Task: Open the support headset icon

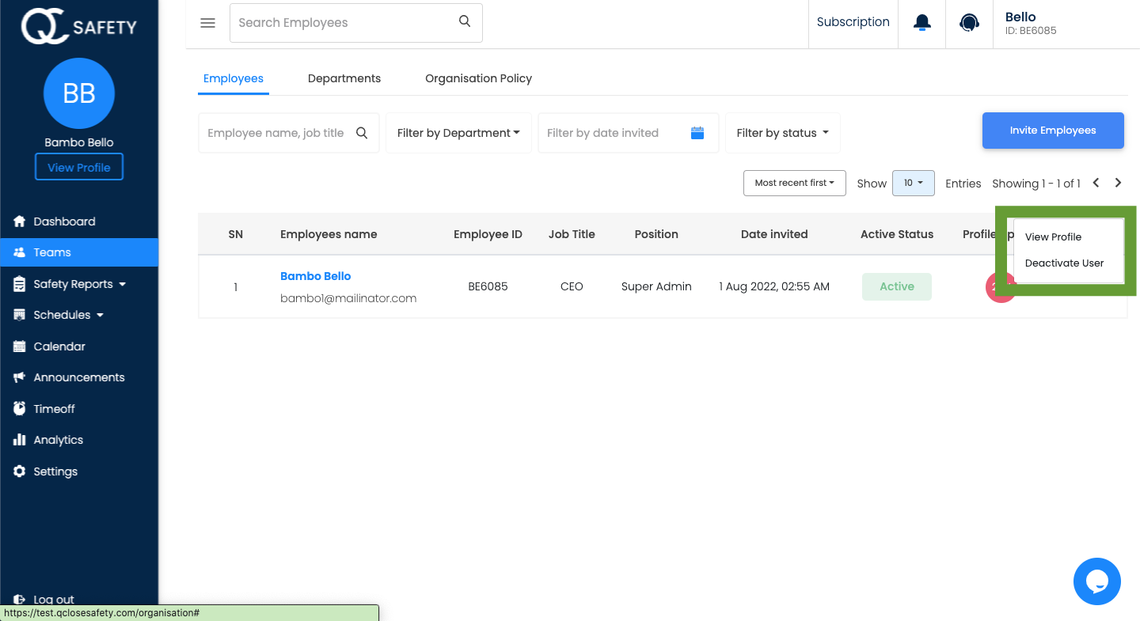Action: pyautogui.click(x=969, y=22)
